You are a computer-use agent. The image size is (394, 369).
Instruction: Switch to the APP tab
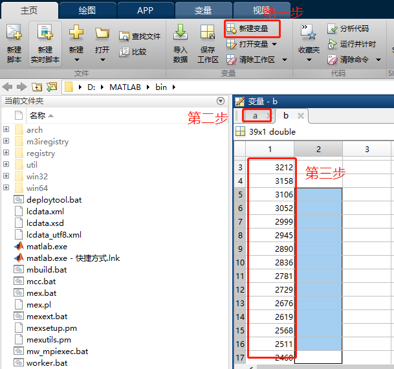tap(145, 10)
